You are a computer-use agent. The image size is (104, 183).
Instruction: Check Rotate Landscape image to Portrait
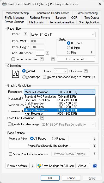45,77
